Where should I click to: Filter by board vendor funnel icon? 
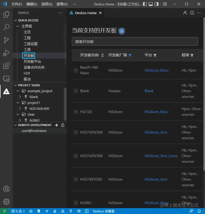130,55
